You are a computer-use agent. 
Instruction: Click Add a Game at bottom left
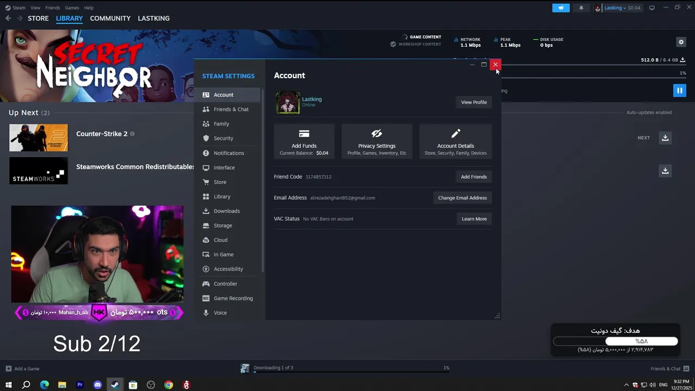click(22, 369)
